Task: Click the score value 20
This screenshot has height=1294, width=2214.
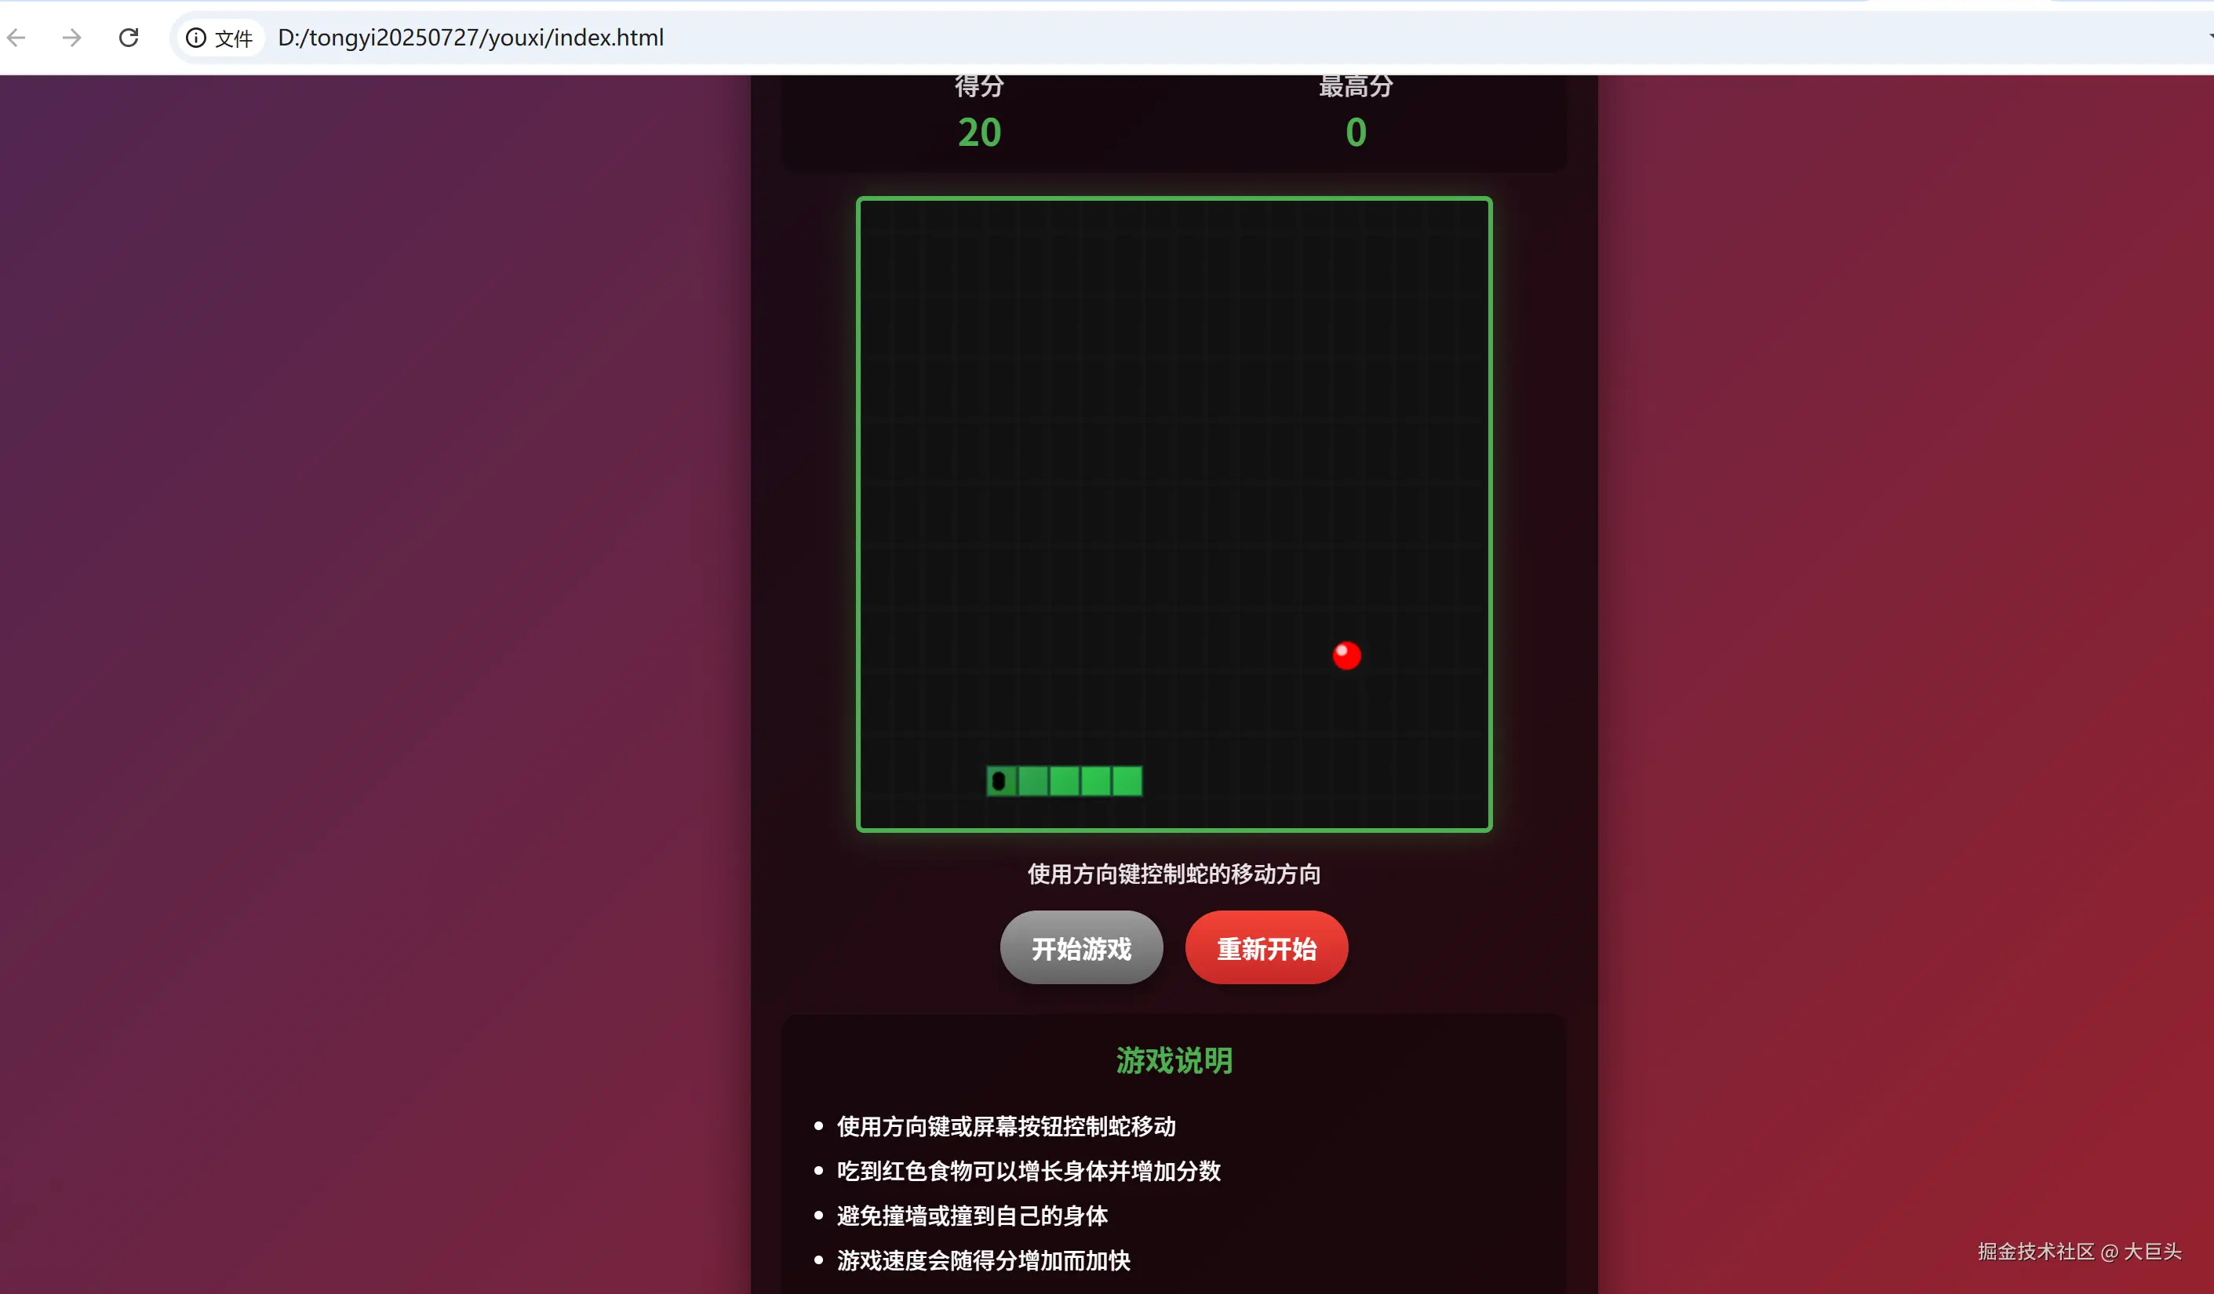Action: point(979,133)
